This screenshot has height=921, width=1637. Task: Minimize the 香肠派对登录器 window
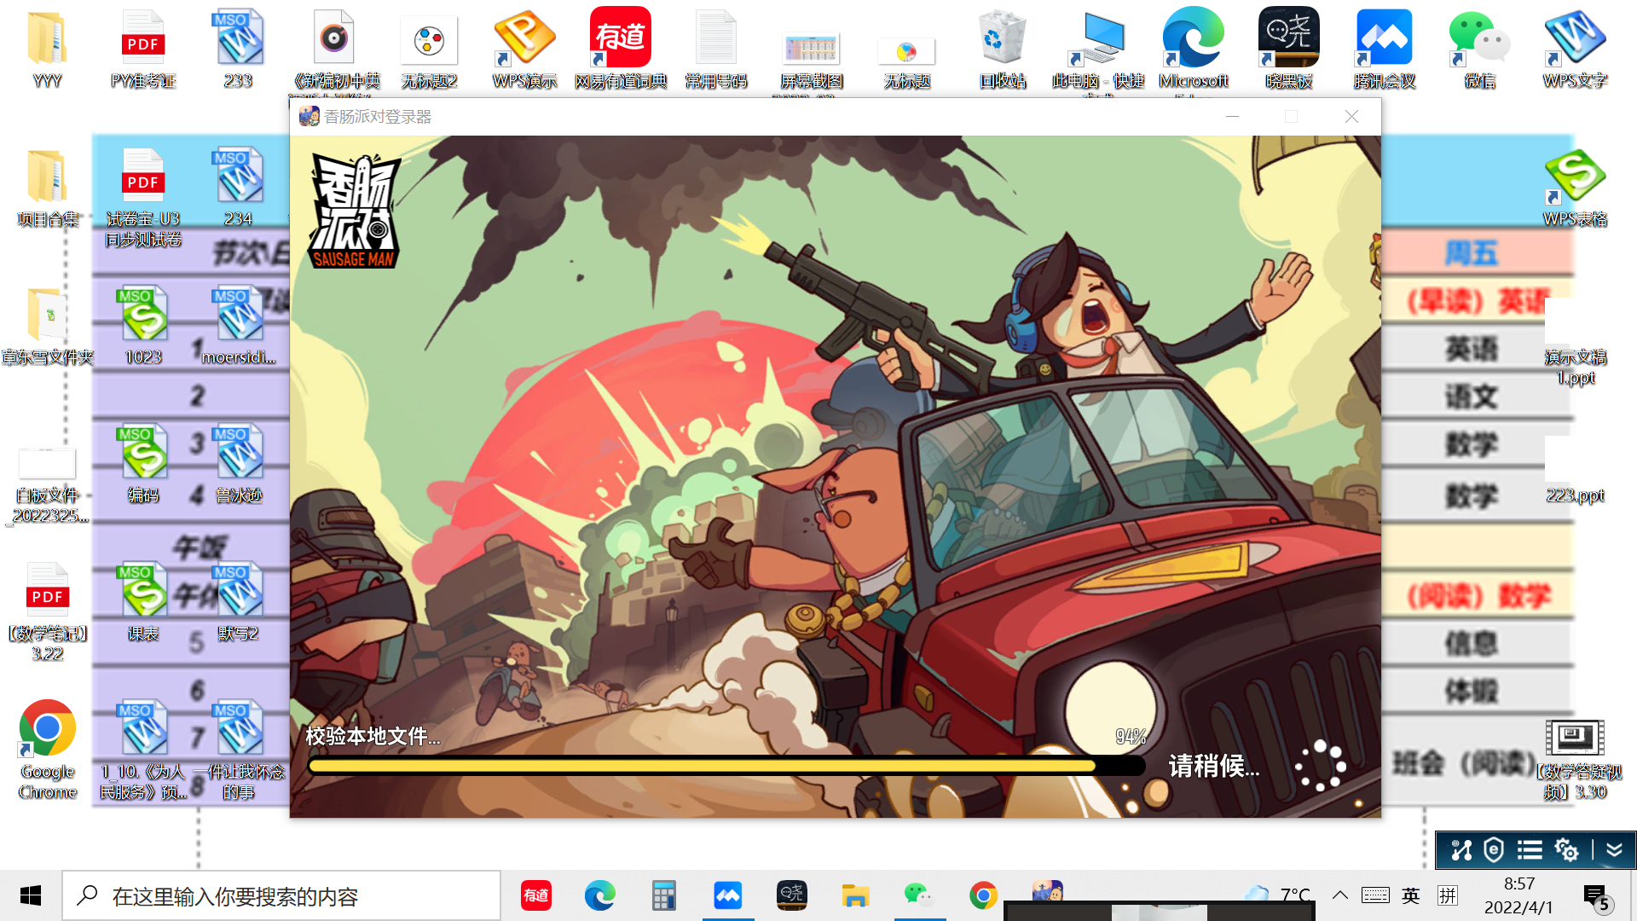pyautogui.click(x=1232, y=117)
